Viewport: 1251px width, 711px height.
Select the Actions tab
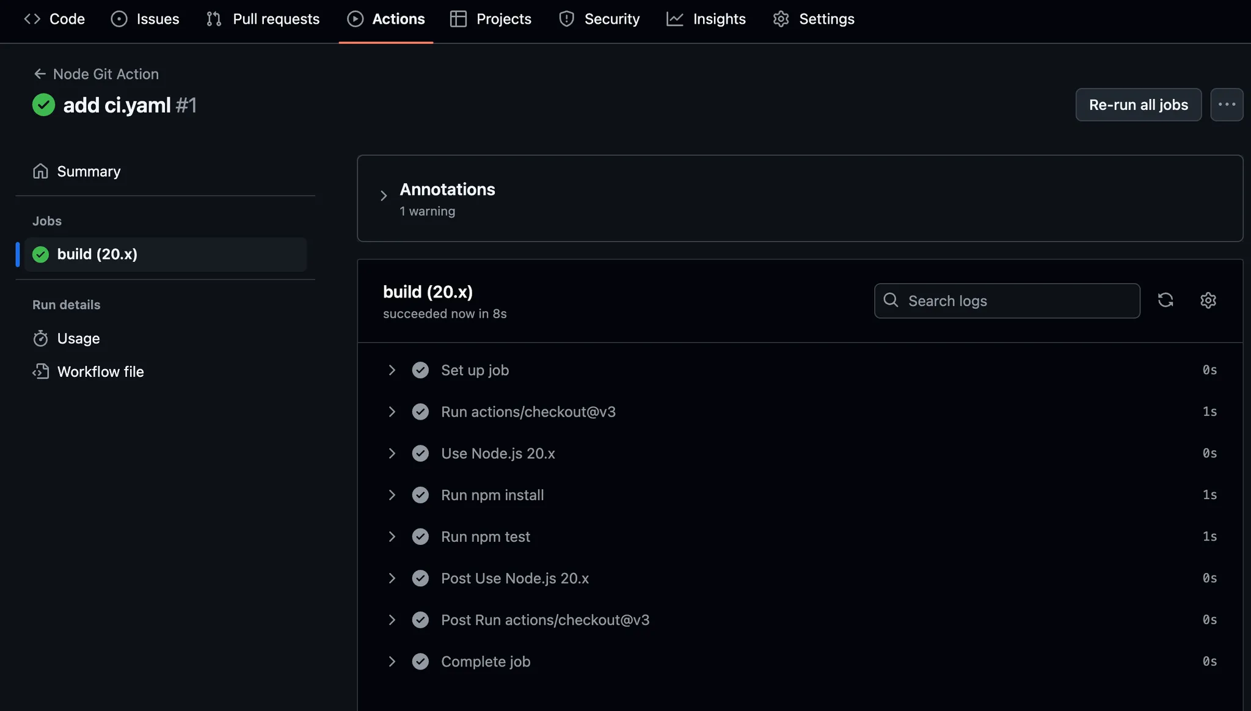click(386, 19)
